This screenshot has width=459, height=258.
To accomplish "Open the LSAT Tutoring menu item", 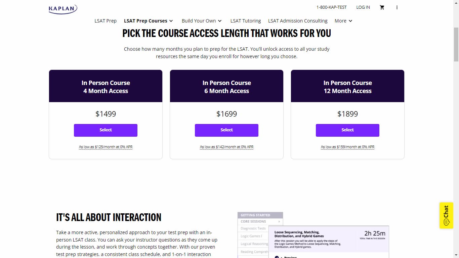I will [x=246, y=21].
